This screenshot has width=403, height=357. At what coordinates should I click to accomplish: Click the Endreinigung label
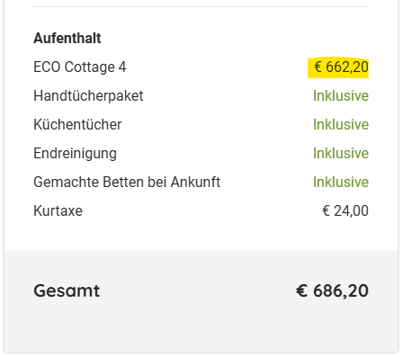pyautogui.click(x=75, y=154)
